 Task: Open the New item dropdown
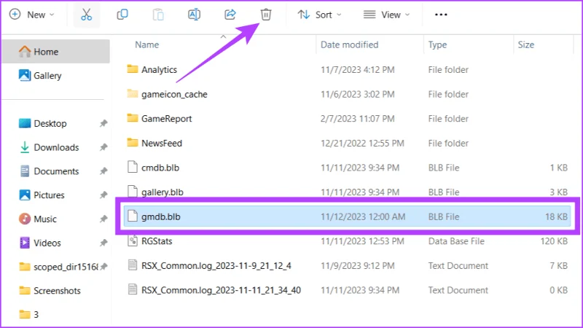coord(31,15)
